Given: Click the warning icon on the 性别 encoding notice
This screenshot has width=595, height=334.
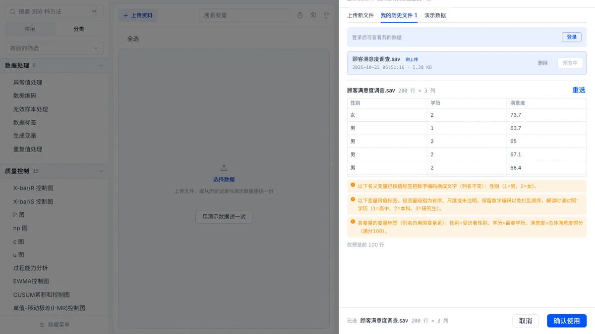Looking at the screenshot, I should pos(353,186).
